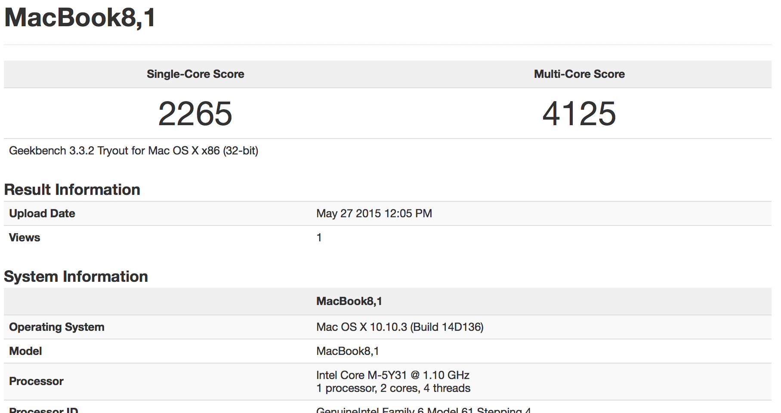781x413 pixels.
Task: Select the Views count value 1
Action: tap(319, 237)
